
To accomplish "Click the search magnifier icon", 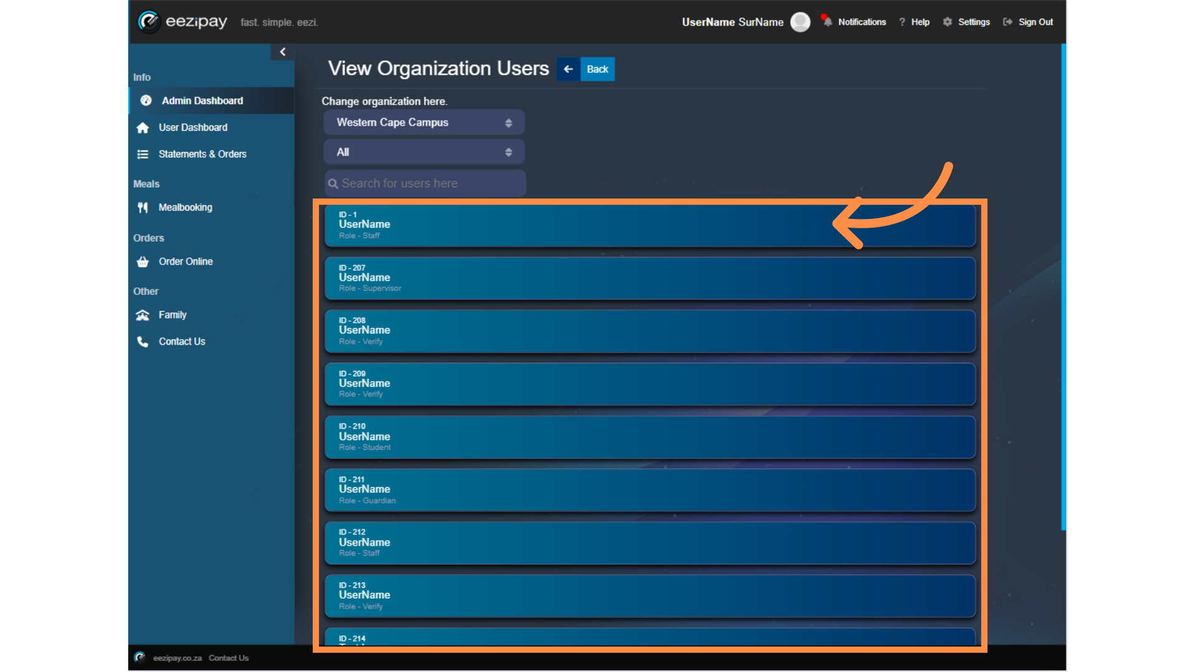I will [333, 184].
